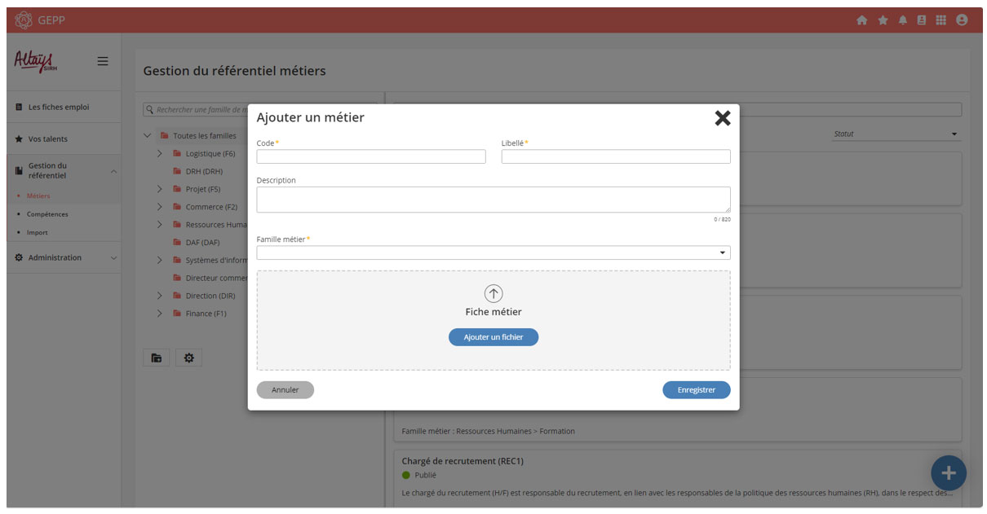The image size is (987, 514).
Task: Click the add family folder icon button
Action: point(156,358)
